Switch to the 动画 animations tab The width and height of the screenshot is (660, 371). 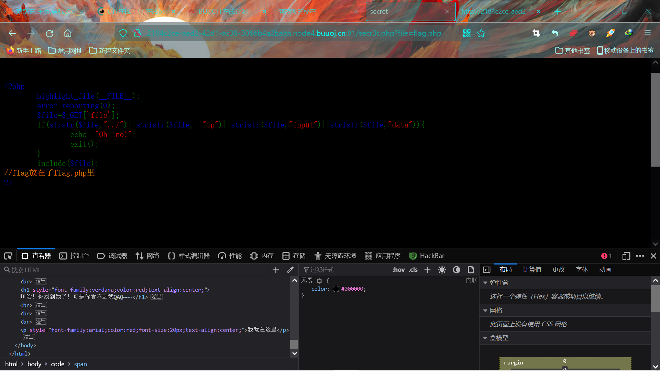click(x=605, y=270)
